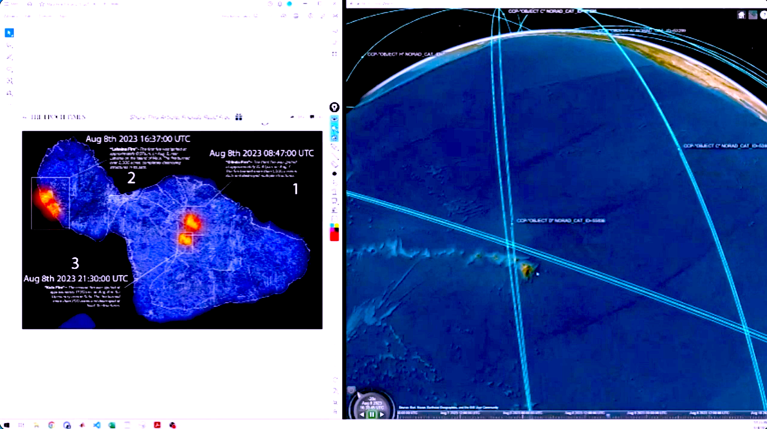767x429 pixels.
Task: Open the Maui fire heat map image
Action: 172,230
